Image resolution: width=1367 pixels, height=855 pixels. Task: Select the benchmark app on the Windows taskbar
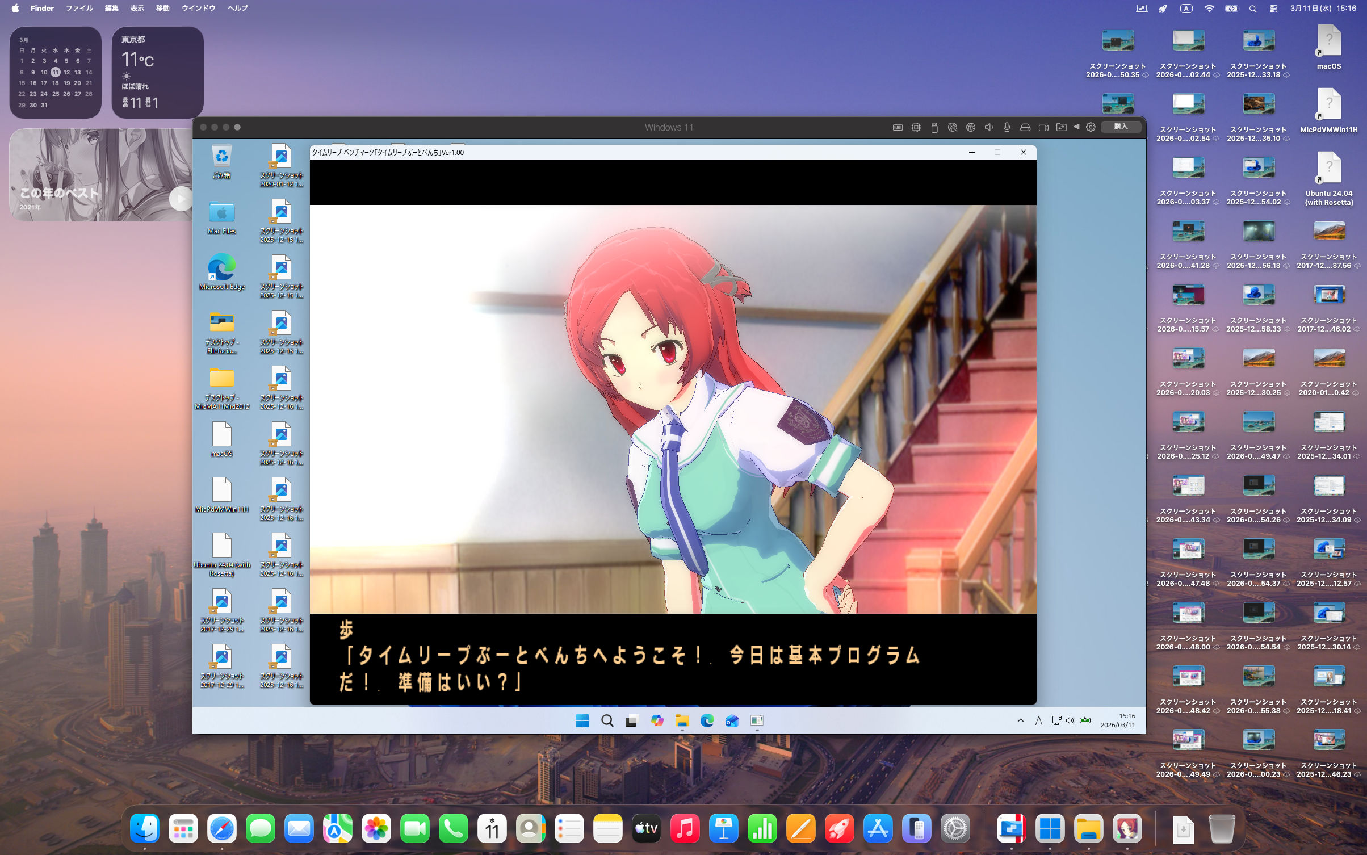757,721
